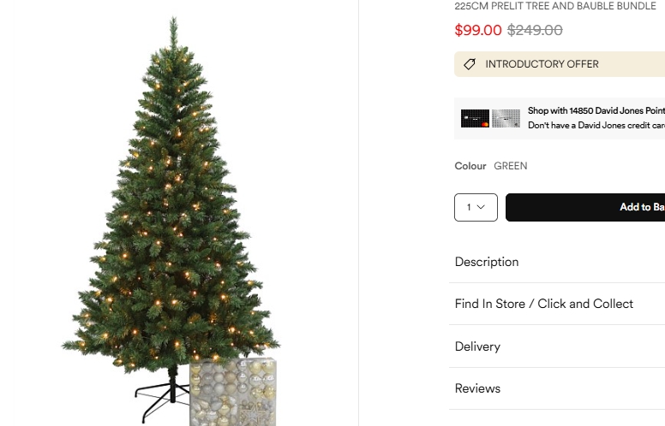665x426 pixels.
Task: Click the black David Jones credit card icon
Action: 475,118
